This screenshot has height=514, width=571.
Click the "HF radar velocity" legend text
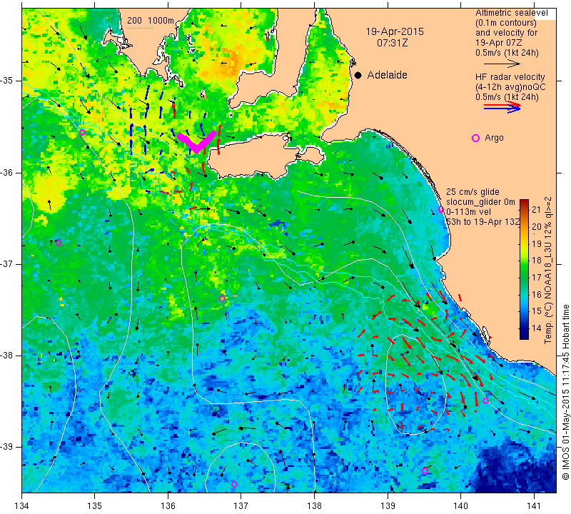coord(510,77)
